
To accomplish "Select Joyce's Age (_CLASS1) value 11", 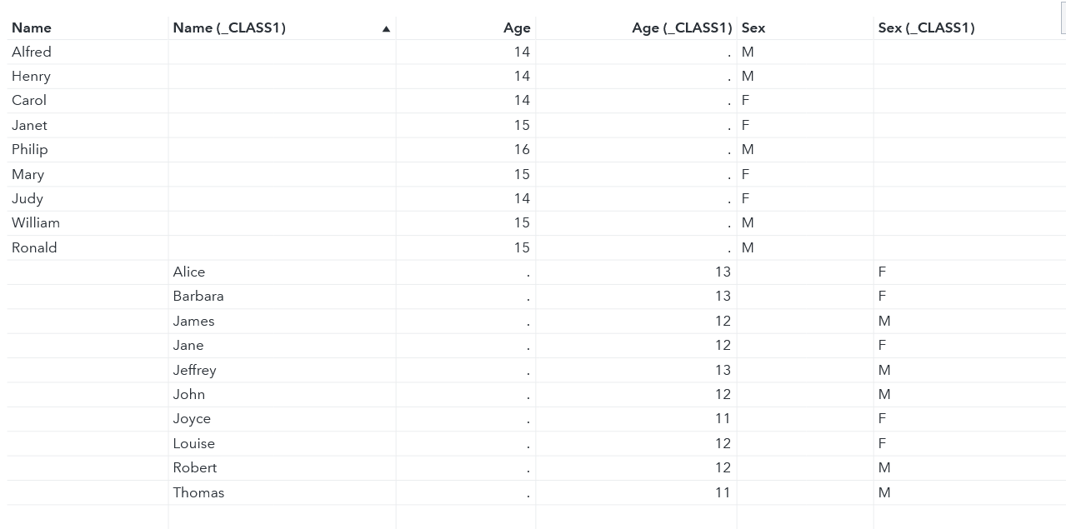I will [x=722, y=419].
